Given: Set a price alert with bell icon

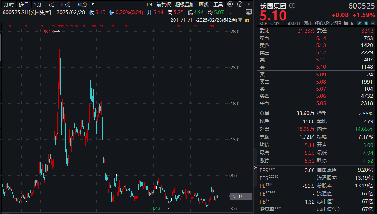Looking at the screenshot, I should [366, 23].
